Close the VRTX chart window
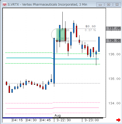The image size is (122, 124). tap(117, 5)
